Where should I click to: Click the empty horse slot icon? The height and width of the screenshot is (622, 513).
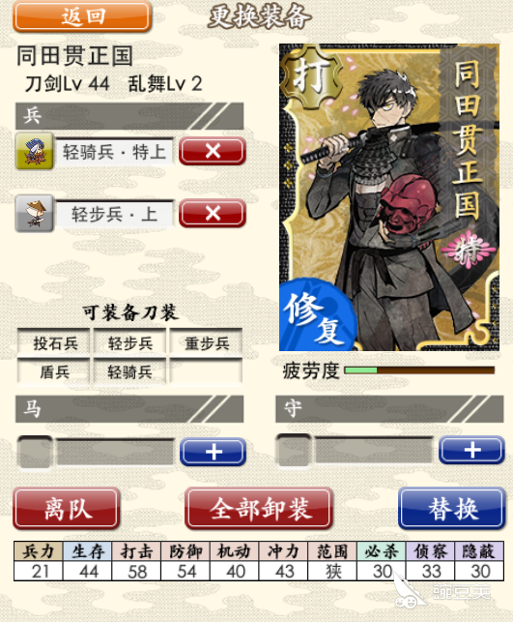tap(35, 452)
